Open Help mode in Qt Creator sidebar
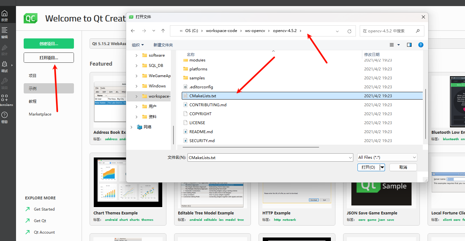The image size is (465, 241). tap(4, 117)
